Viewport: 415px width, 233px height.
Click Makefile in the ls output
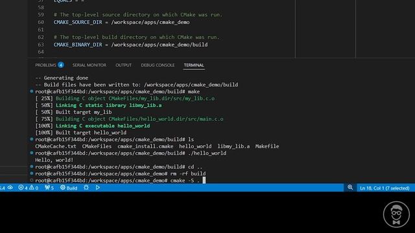click(x=267, y=146)
